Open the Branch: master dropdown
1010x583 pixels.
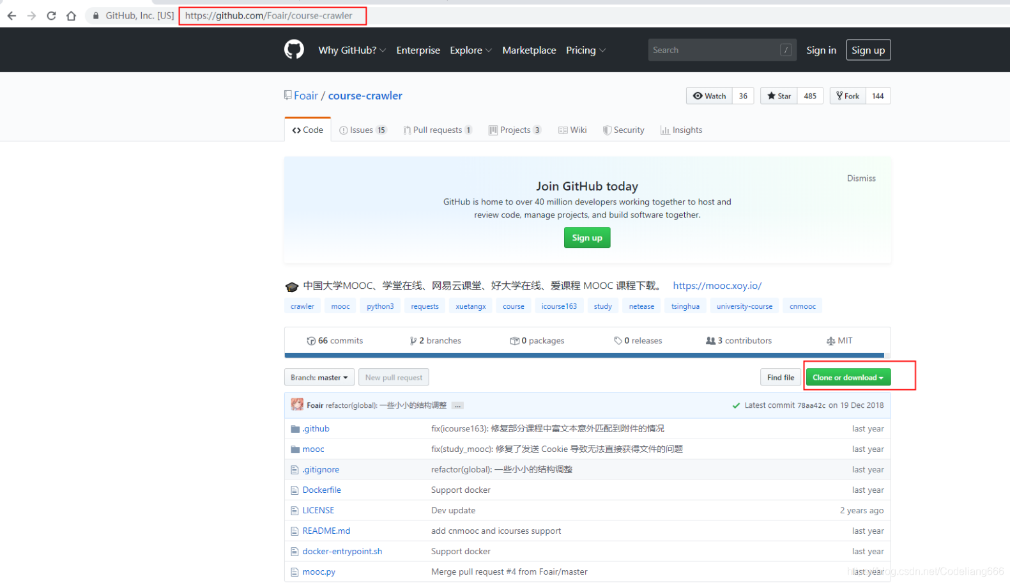[x=319, y=377]
